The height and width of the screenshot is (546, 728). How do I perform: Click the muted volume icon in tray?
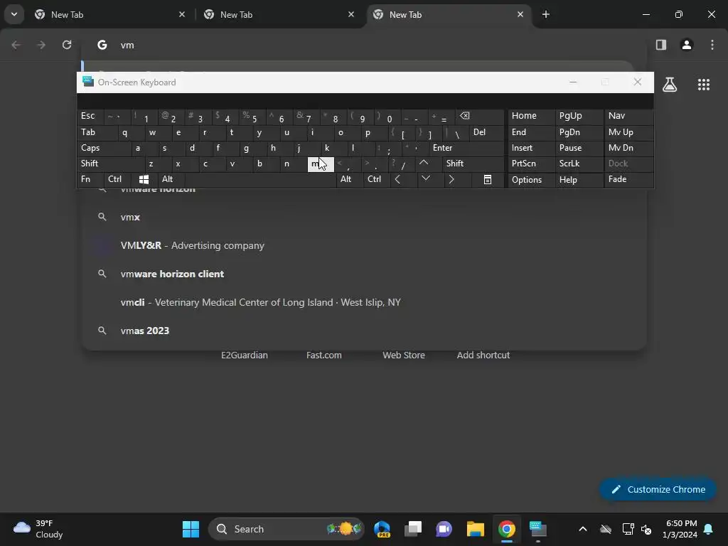coord(646,529)
